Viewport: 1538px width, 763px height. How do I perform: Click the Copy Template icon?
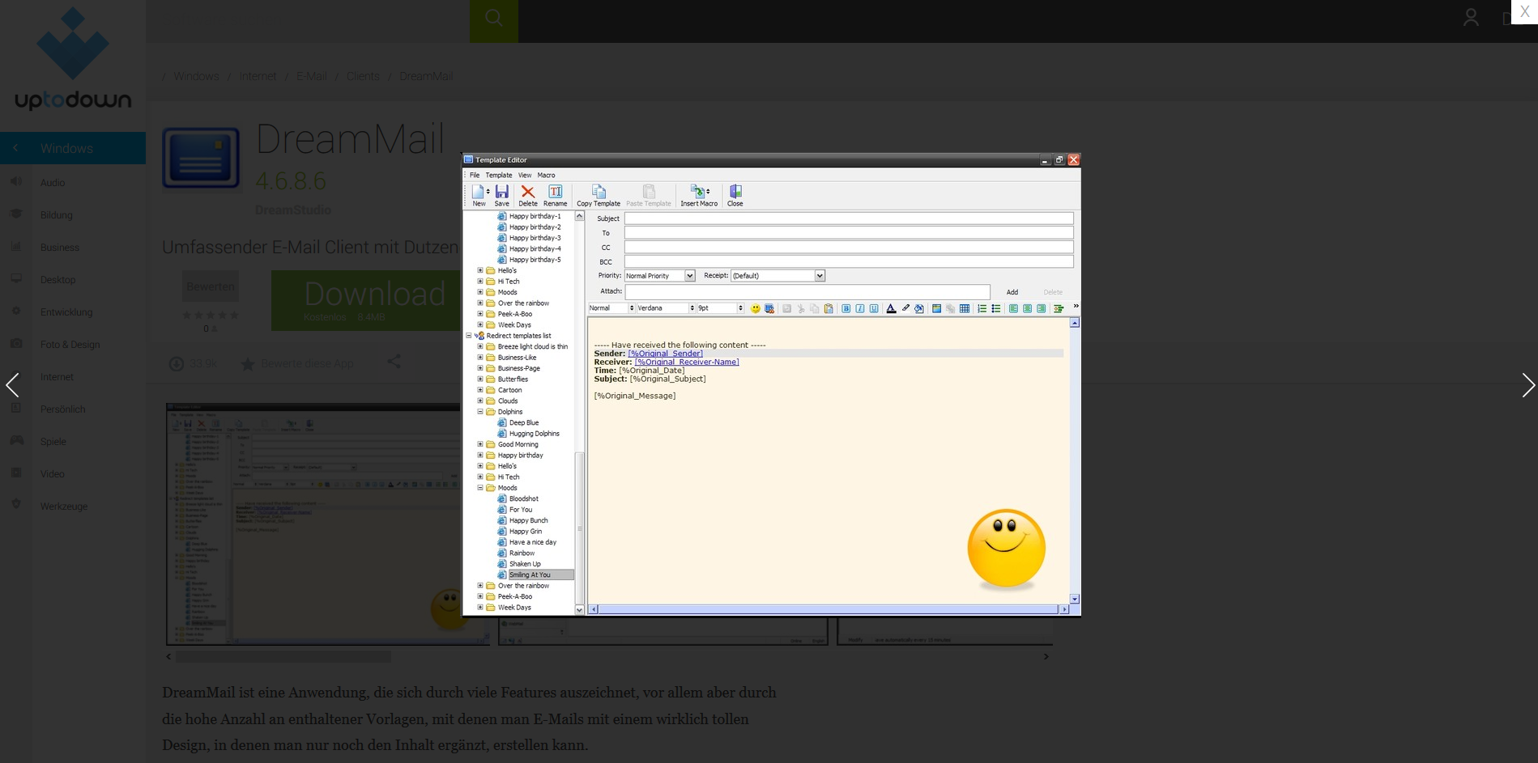tap(599, 192)
